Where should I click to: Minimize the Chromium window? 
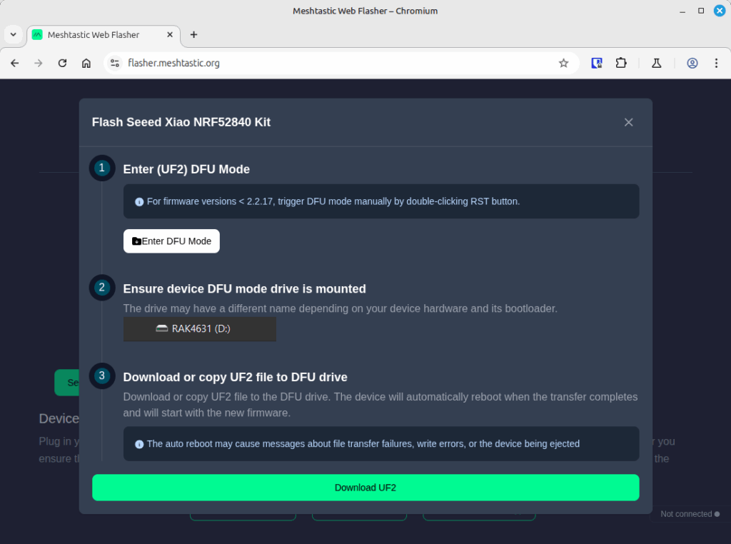click(x=682, y=11)
